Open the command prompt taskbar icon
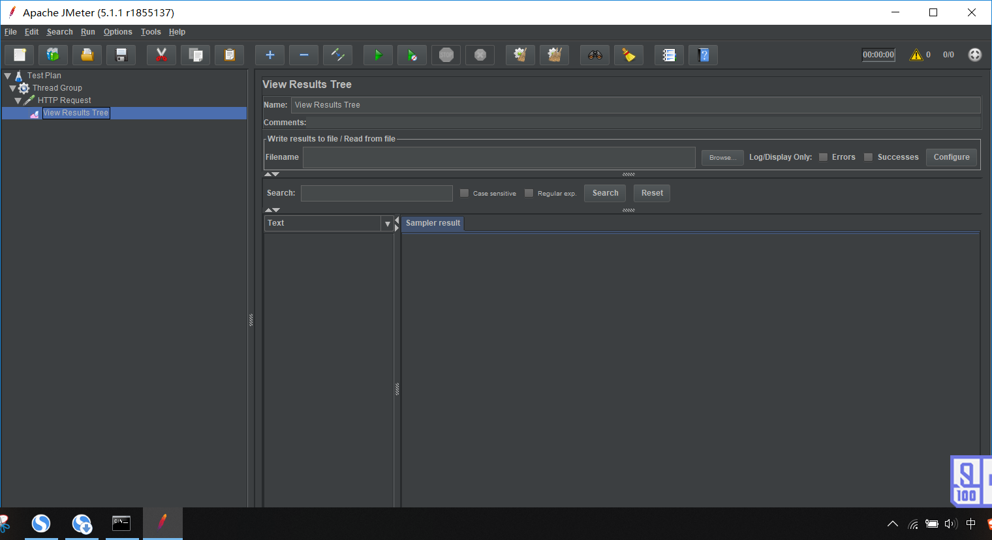The width and height of the screenshot is (992, 540). click(121, 523)
